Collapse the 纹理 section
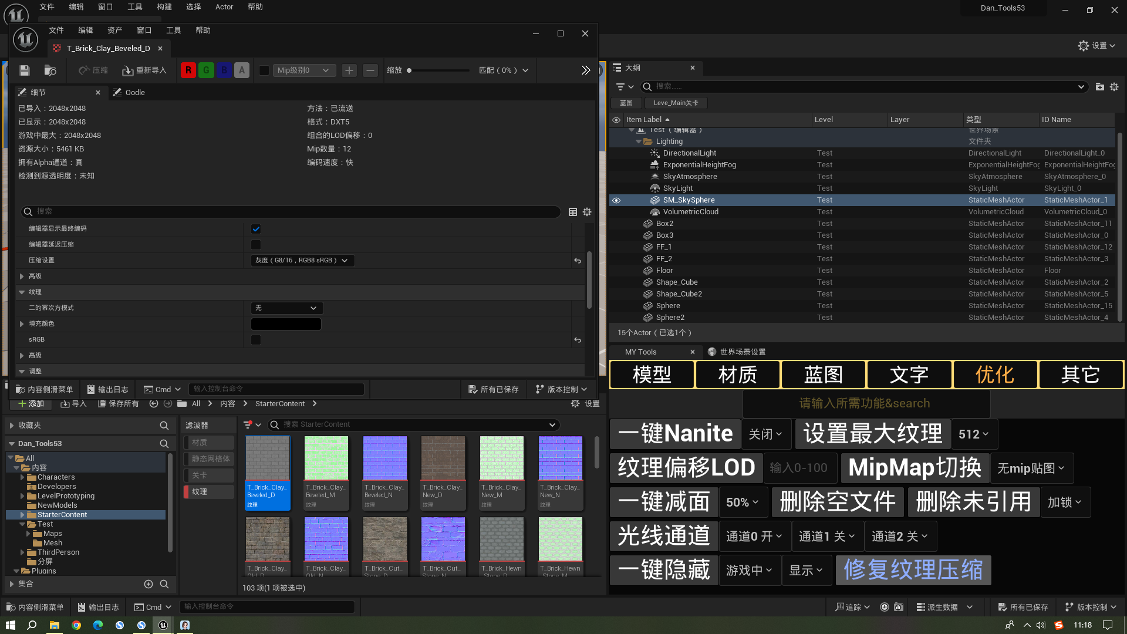This screenshot has height=634, width=1127. (22, 292)
